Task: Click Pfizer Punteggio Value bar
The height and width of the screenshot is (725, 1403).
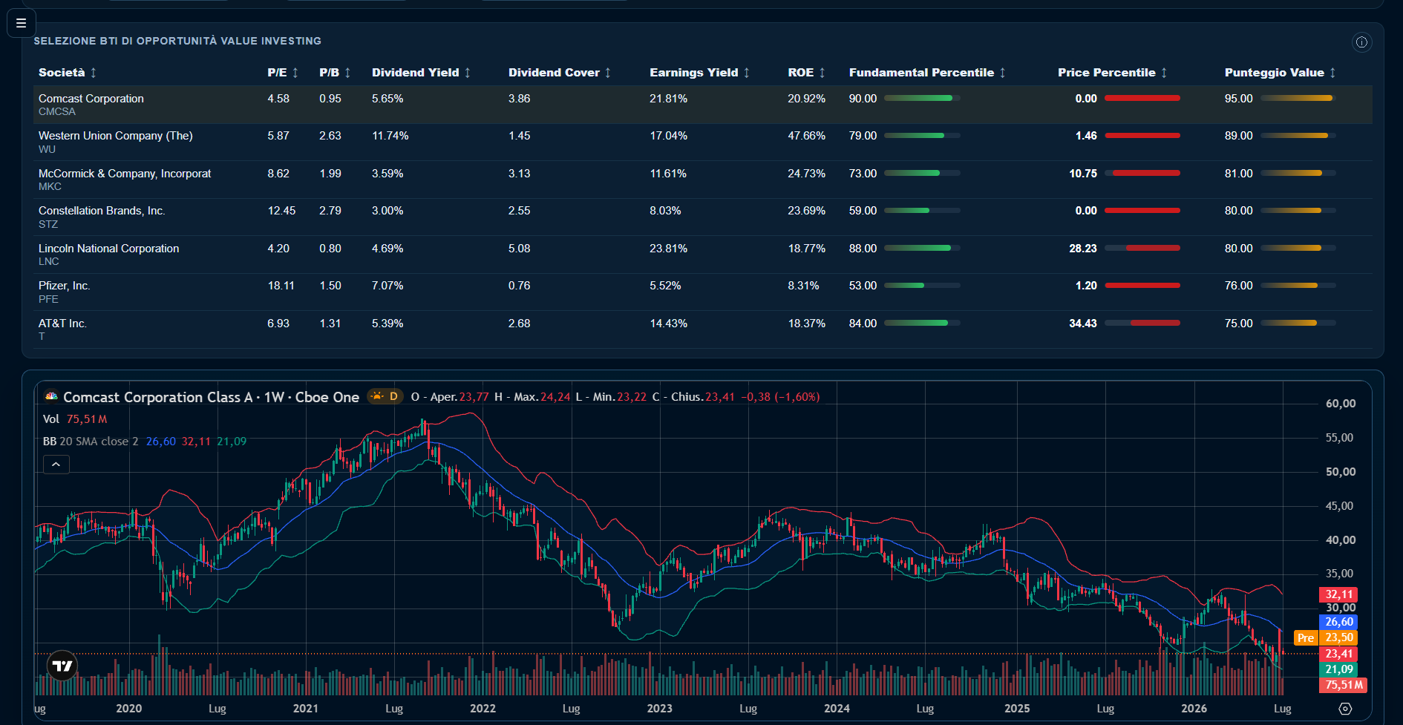Action: pos(1298,286)
